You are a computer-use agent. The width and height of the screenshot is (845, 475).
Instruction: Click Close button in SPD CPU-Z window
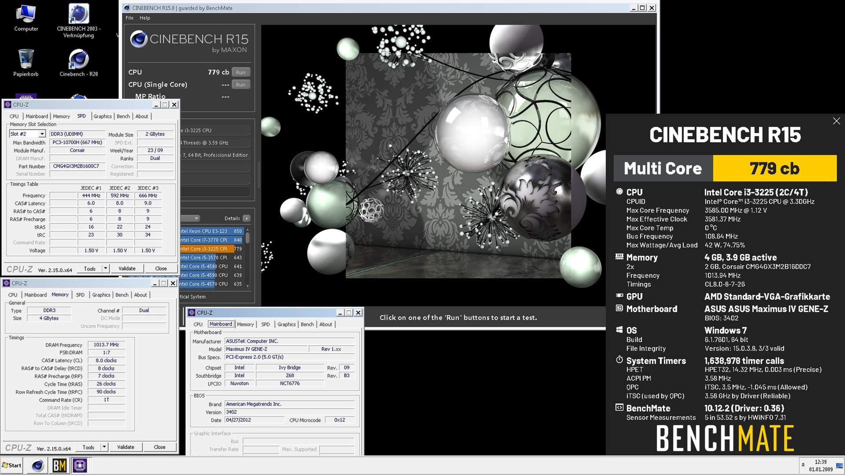(161, 268)
